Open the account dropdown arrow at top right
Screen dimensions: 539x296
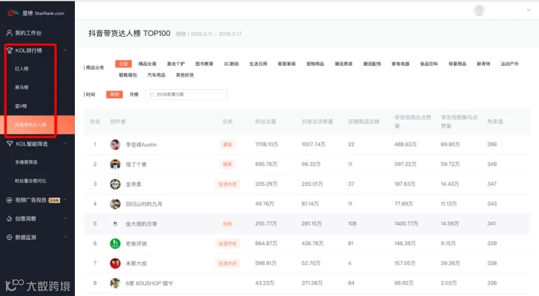[x=529, y=10]
